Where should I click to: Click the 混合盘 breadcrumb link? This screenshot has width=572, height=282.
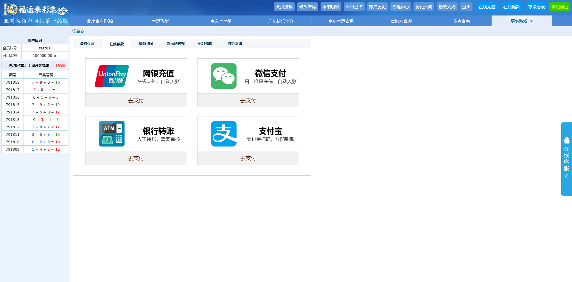click(78, 31)
